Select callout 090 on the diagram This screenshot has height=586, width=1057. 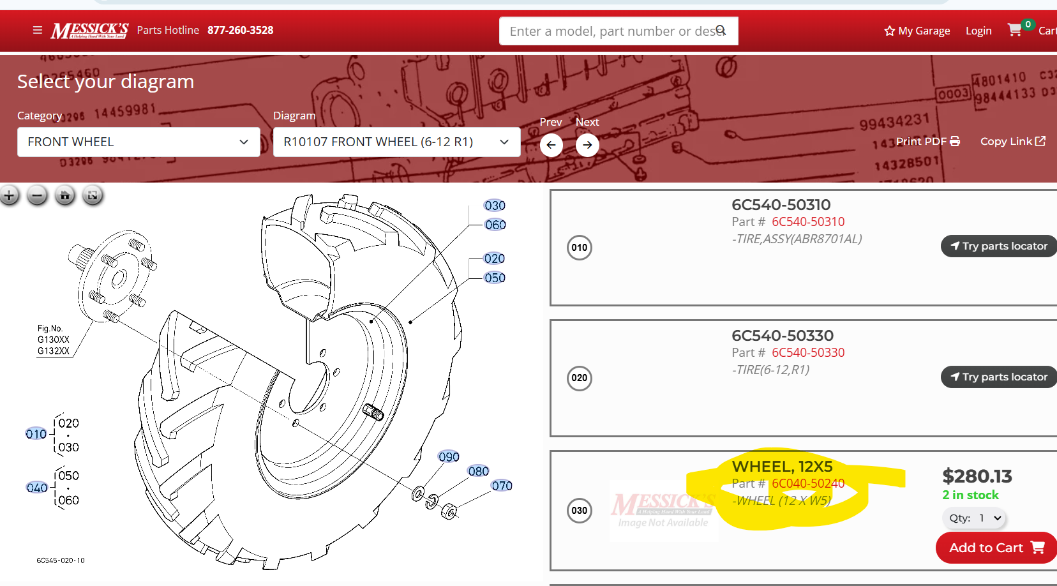point(449,456)
